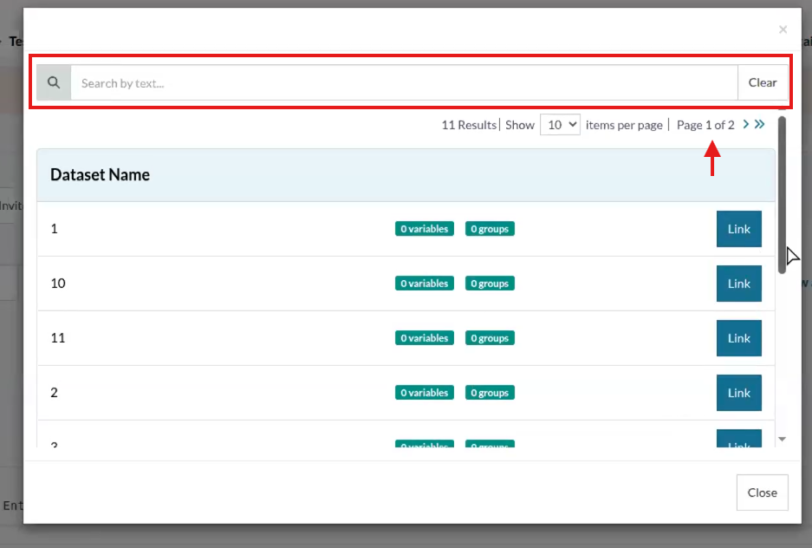
Task: Click the magnifier search icon
Action: [x=54, y=82]
